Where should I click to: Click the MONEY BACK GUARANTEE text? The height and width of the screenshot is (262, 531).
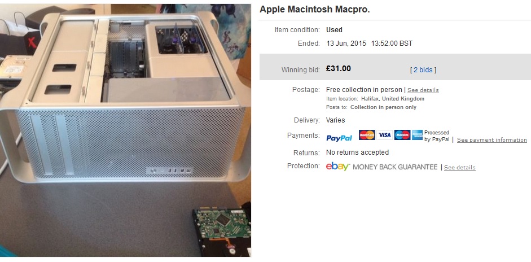point(395,167)
